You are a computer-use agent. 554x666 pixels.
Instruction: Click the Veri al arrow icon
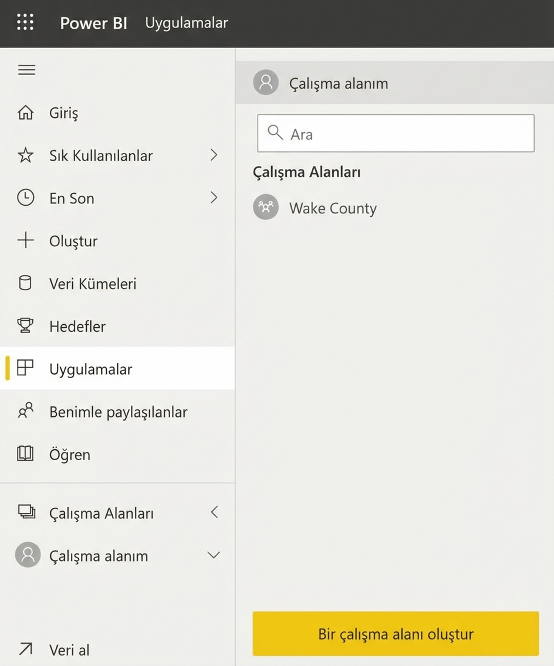(x=25, y=649)
